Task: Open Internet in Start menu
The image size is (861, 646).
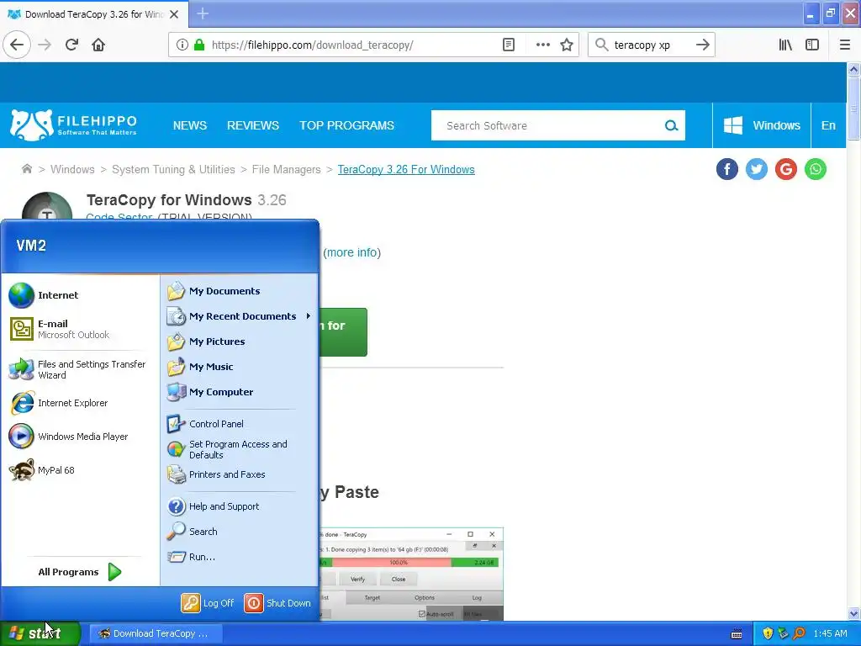Action: [x=80, y=295]
